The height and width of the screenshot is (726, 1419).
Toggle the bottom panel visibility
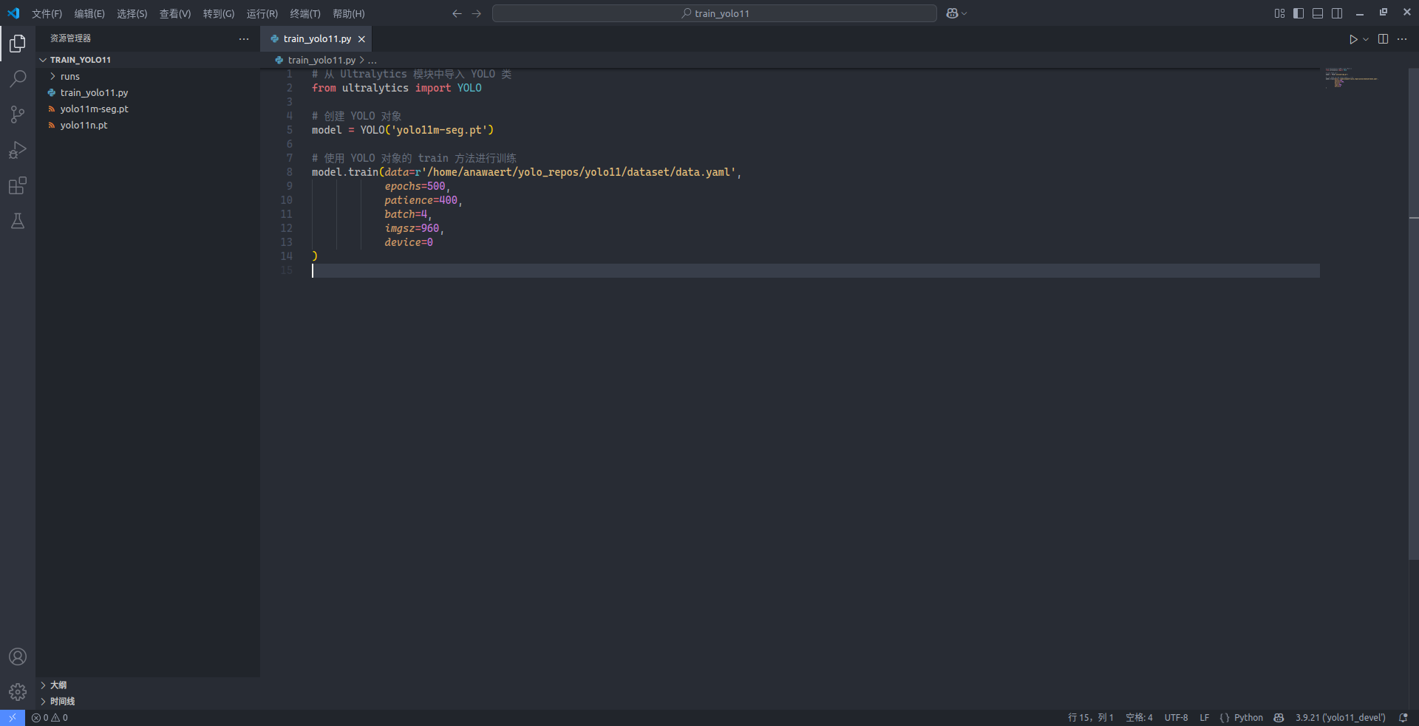[x=1318, y=13]
